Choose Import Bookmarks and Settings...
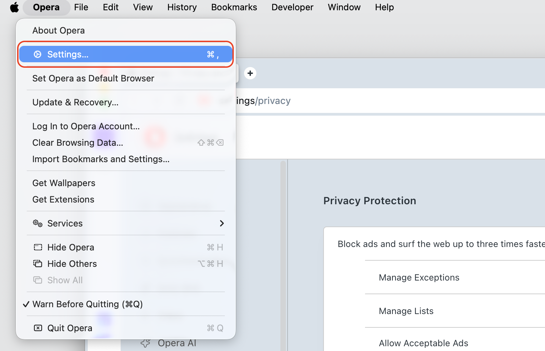545x351 pixels. [126, 159]
